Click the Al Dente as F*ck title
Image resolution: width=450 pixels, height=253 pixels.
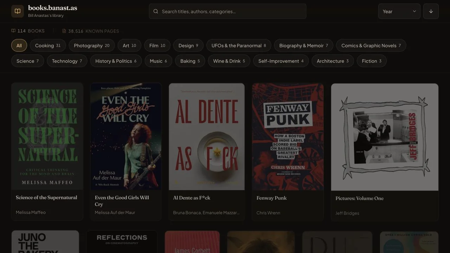(x=192, y=198)
